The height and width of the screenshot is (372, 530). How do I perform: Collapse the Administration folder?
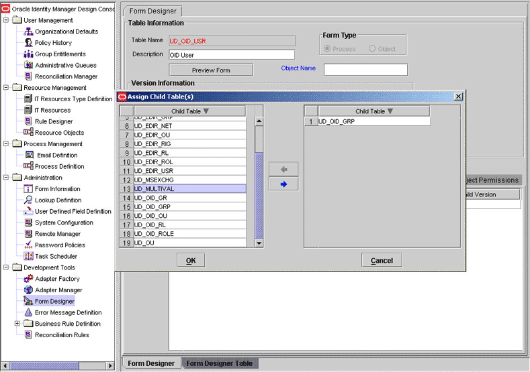pyautogui.click(x=6, y=178)
